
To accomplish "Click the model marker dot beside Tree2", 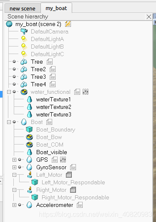I will click(14, 69).
